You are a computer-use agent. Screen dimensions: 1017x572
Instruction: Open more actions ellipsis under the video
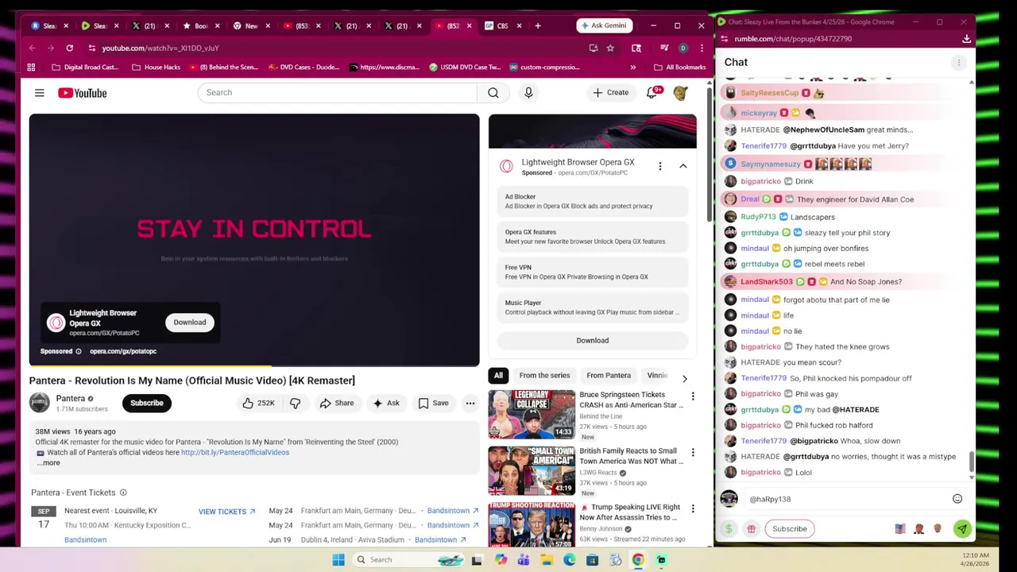tap(470, 403)
